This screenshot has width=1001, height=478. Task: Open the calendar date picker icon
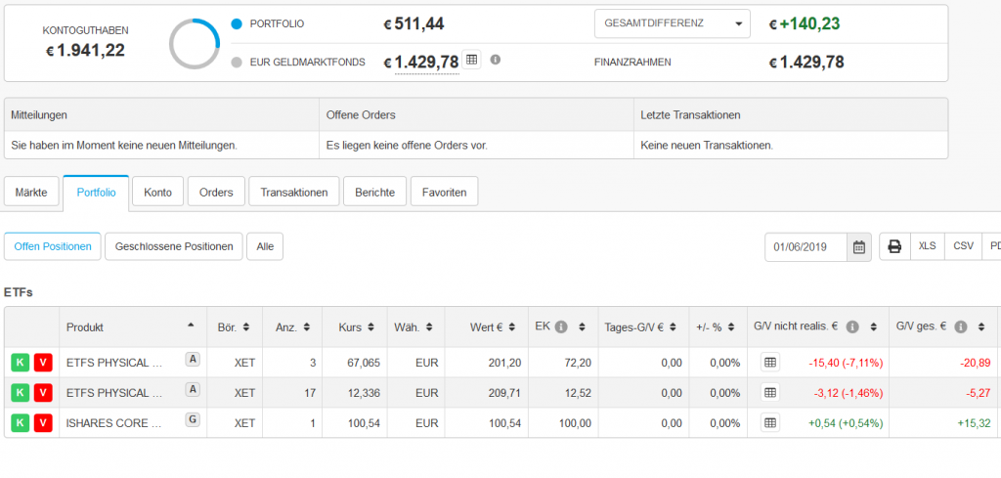click(858, 246)
